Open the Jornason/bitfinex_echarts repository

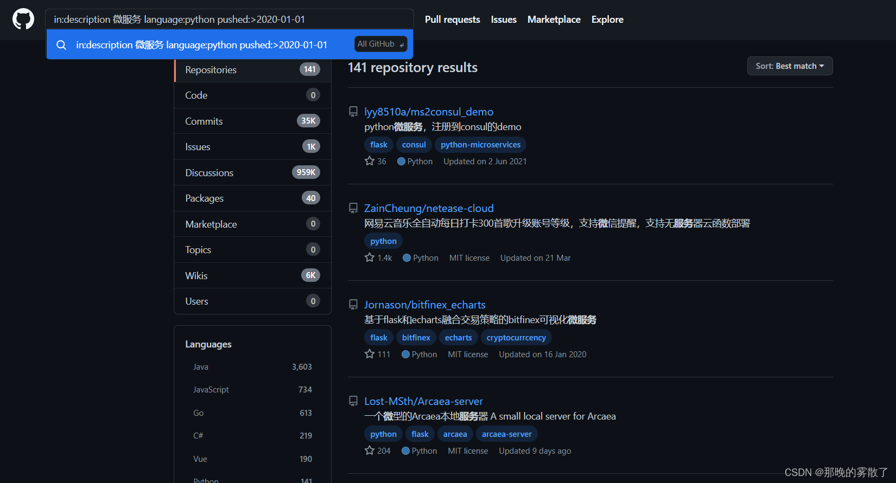pos(425,305)
